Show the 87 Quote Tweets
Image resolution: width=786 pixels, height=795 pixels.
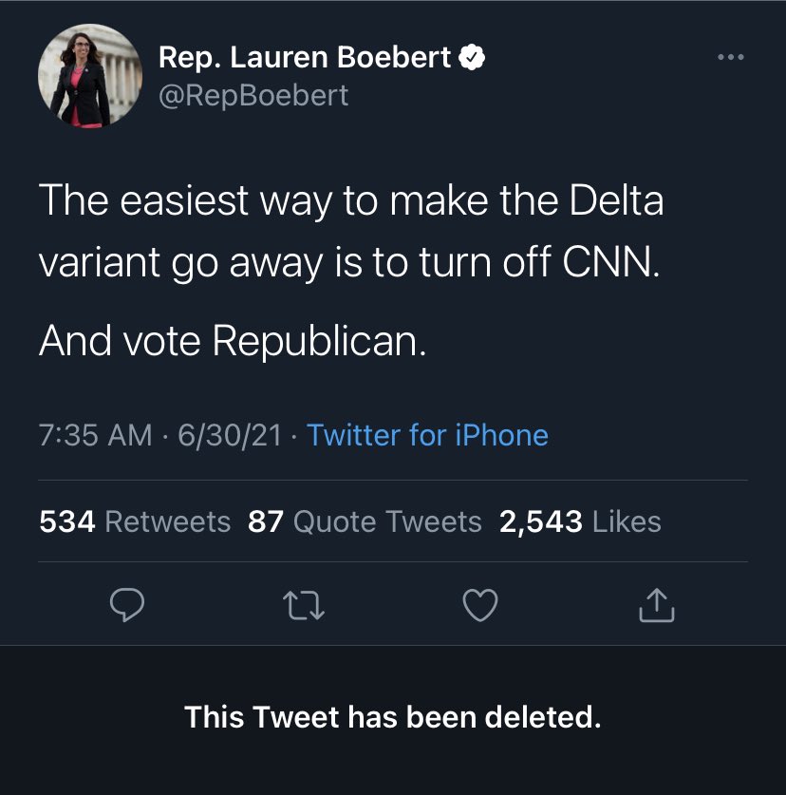pyautogui.click(x=365, y=521)
